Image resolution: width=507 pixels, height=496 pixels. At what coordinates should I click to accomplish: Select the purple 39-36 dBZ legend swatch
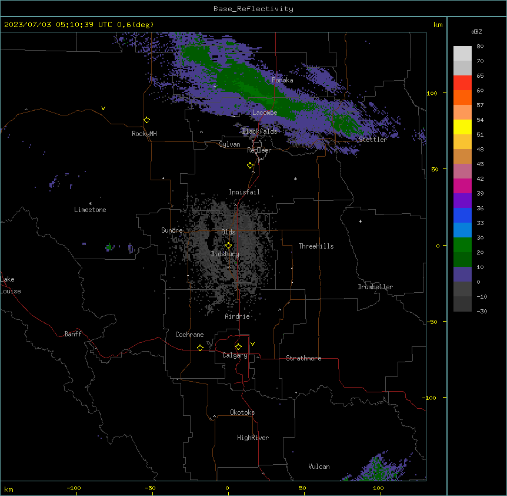click(462, 201)
